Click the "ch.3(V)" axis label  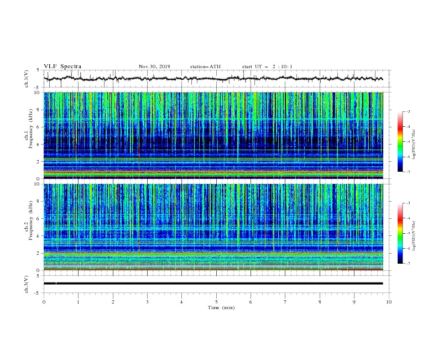point(27,284)
